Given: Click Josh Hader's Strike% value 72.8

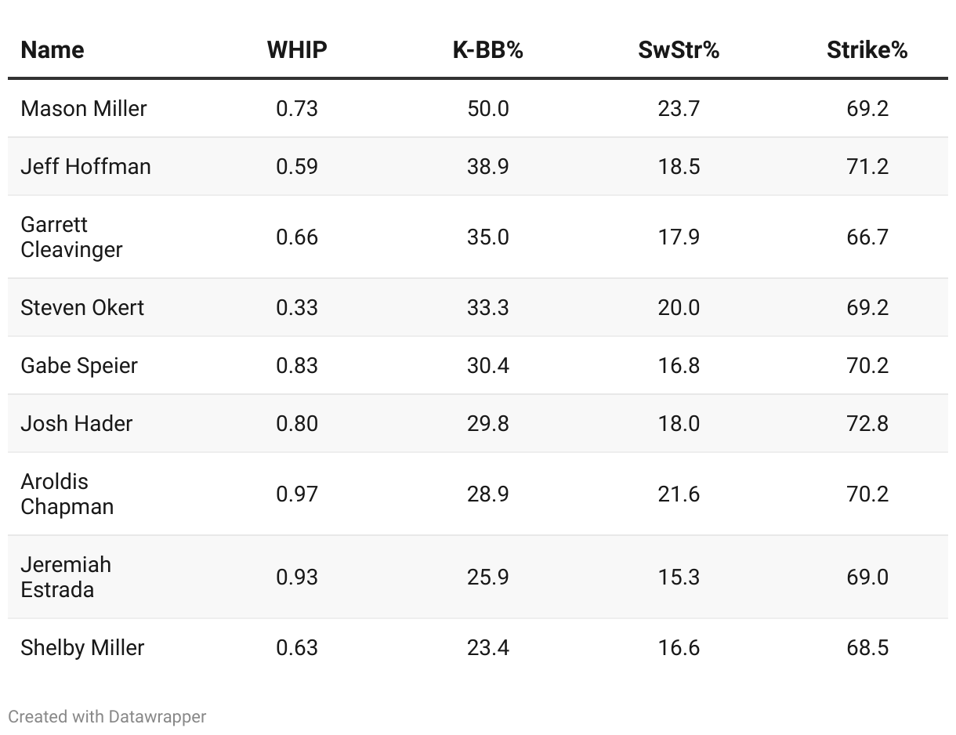Looking at the screenshot, I should point(867,423).
